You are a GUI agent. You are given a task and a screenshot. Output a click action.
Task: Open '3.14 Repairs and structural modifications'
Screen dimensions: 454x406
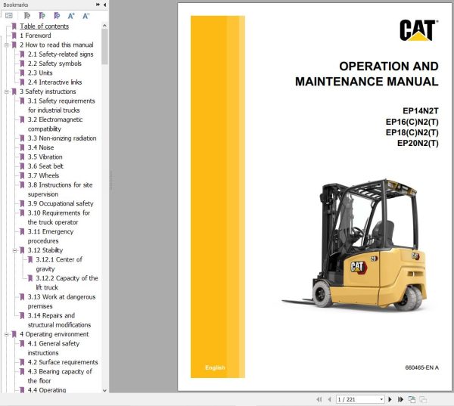[59, 320]
